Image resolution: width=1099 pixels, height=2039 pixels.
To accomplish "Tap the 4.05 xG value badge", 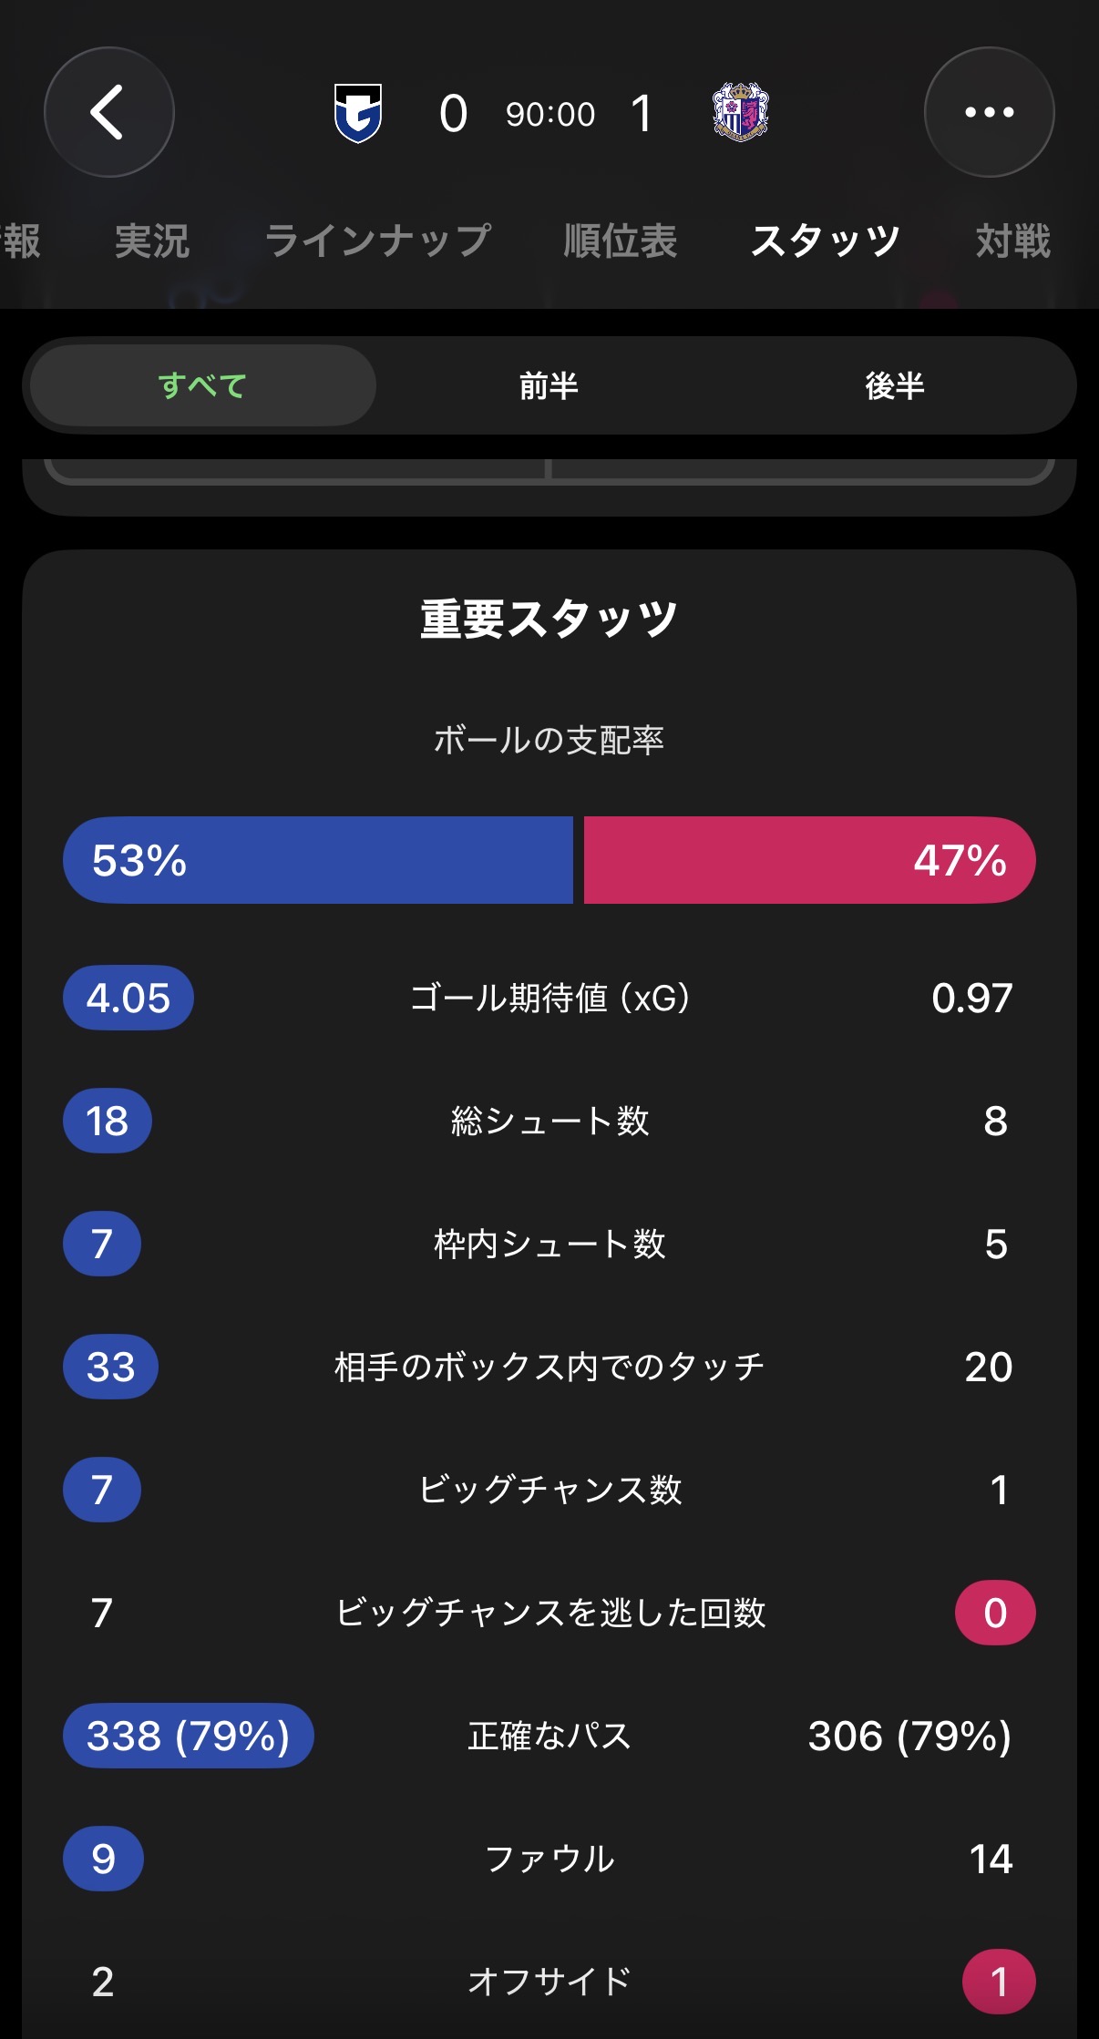I will click(128, 998).
